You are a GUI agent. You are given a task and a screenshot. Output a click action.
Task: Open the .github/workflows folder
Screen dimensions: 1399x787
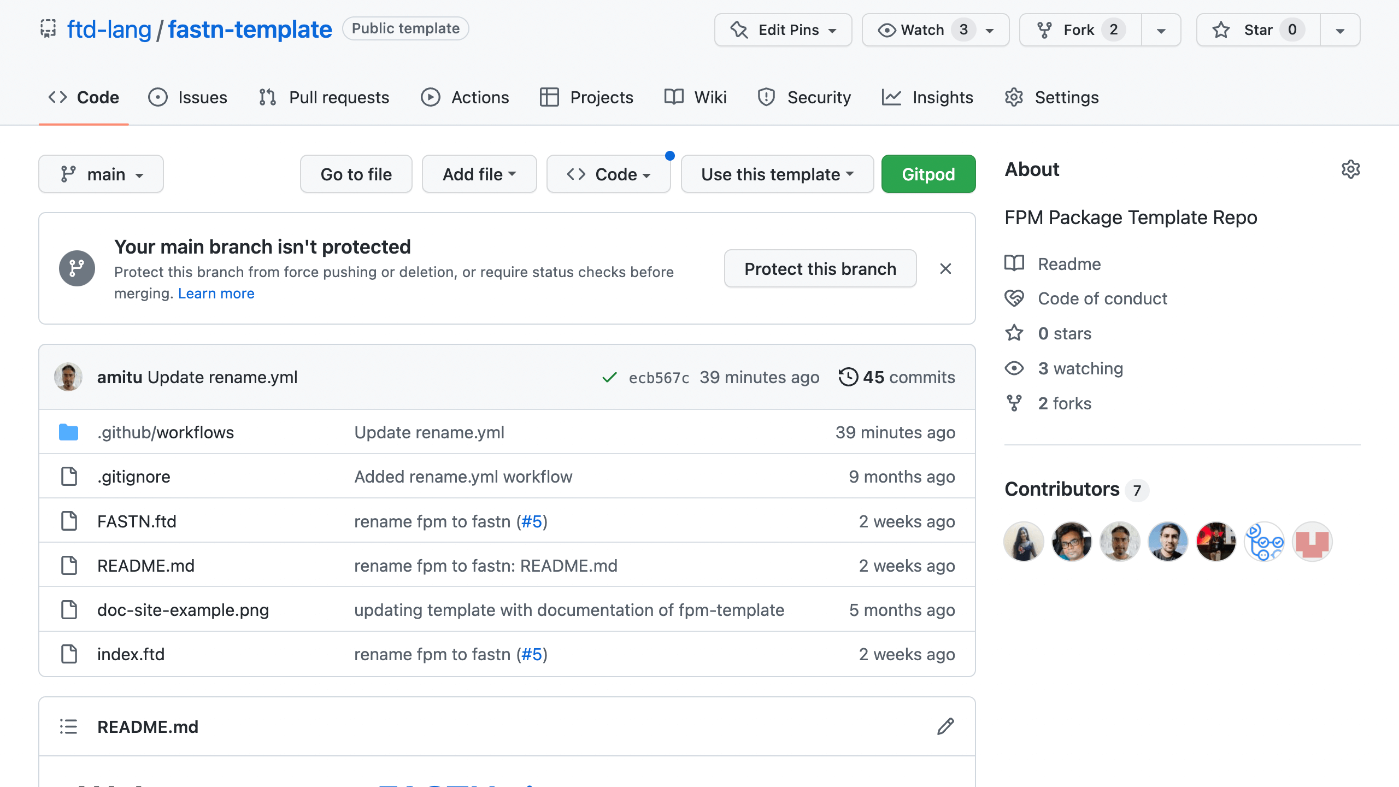[x=166, y=432]
